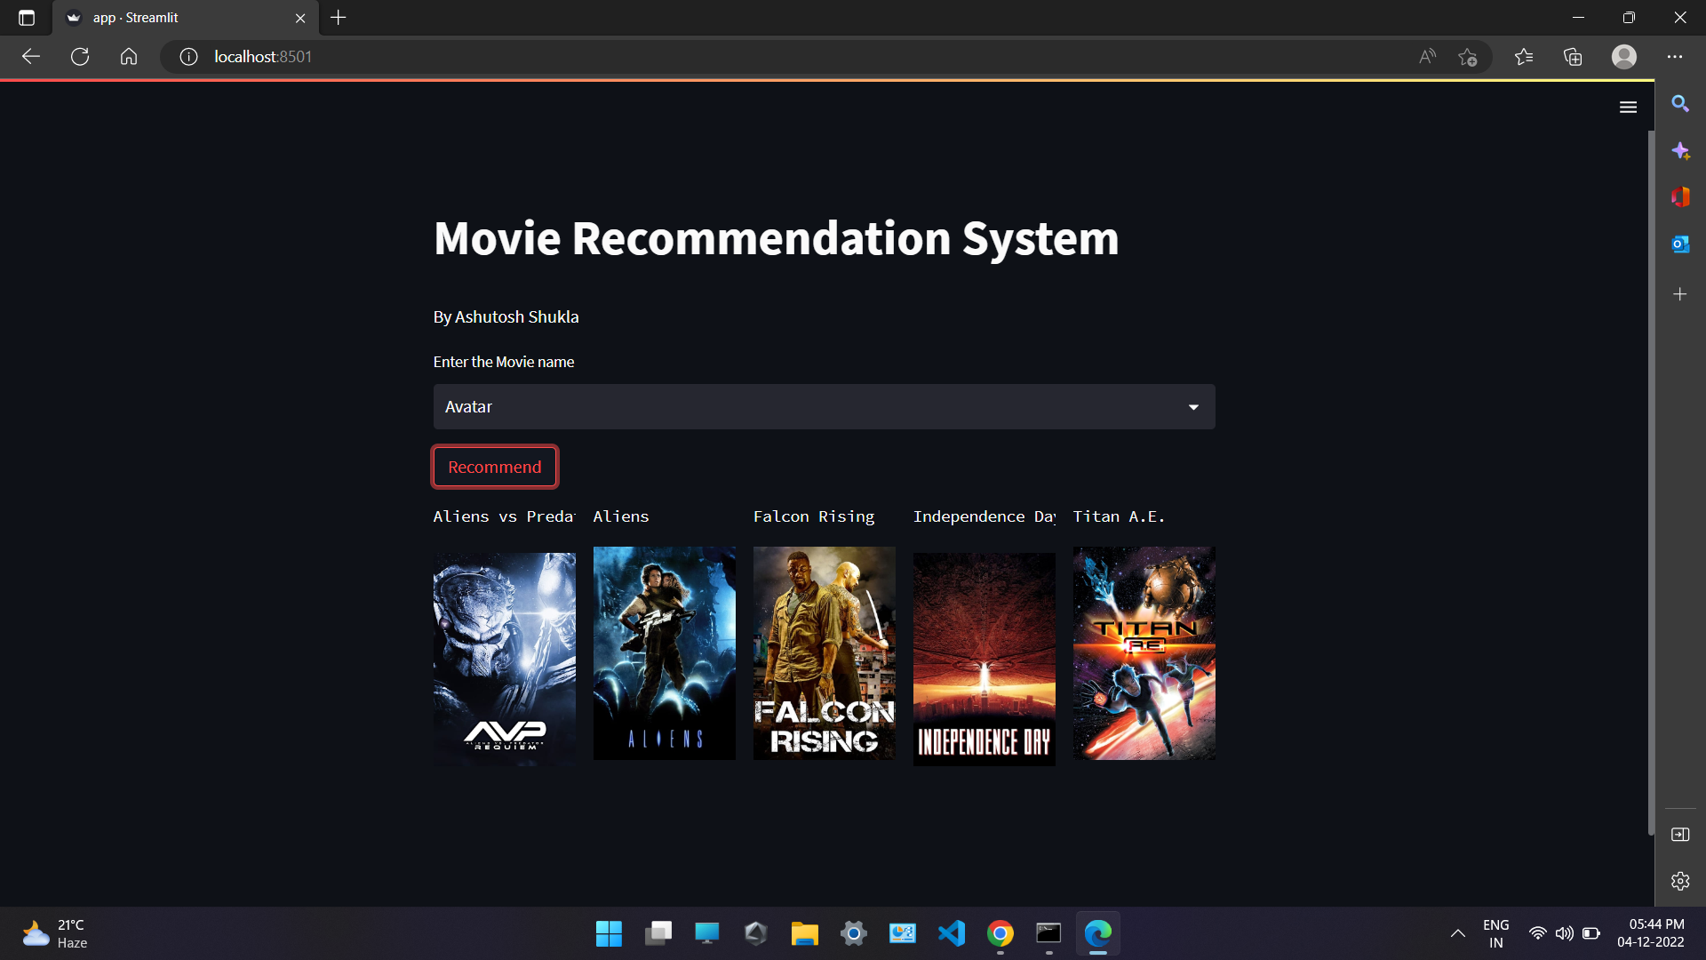The height and width of the screenshot is (960, 1706).
Task: Open Copilot in the Edge sidebar
Action: point(1680,150)
